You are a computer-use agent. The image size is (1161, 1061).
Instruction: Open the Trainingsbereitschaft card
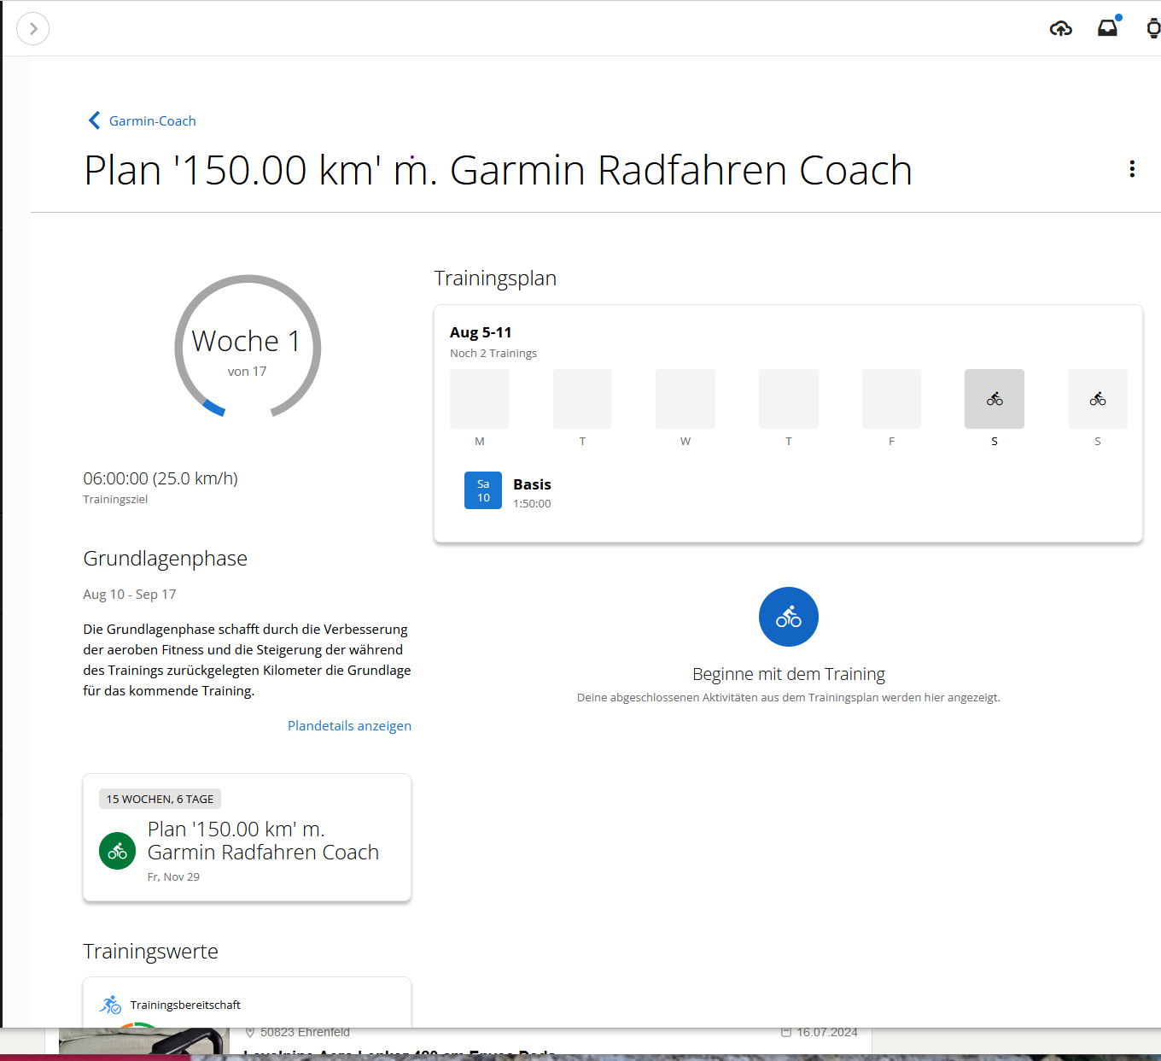[248, 1003]
